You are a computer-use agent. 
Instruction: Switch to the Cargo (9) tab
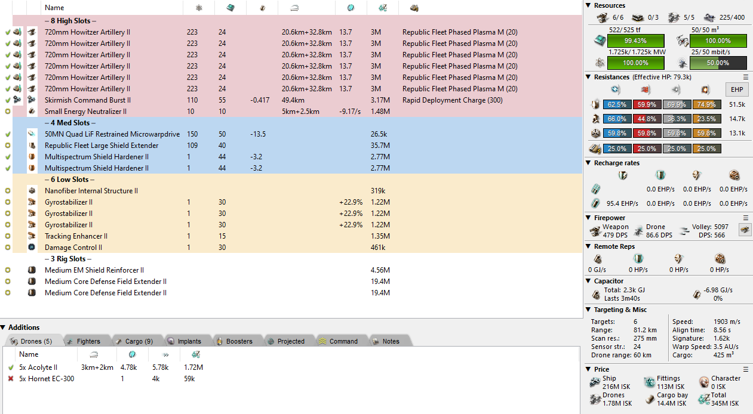point(134,341)
